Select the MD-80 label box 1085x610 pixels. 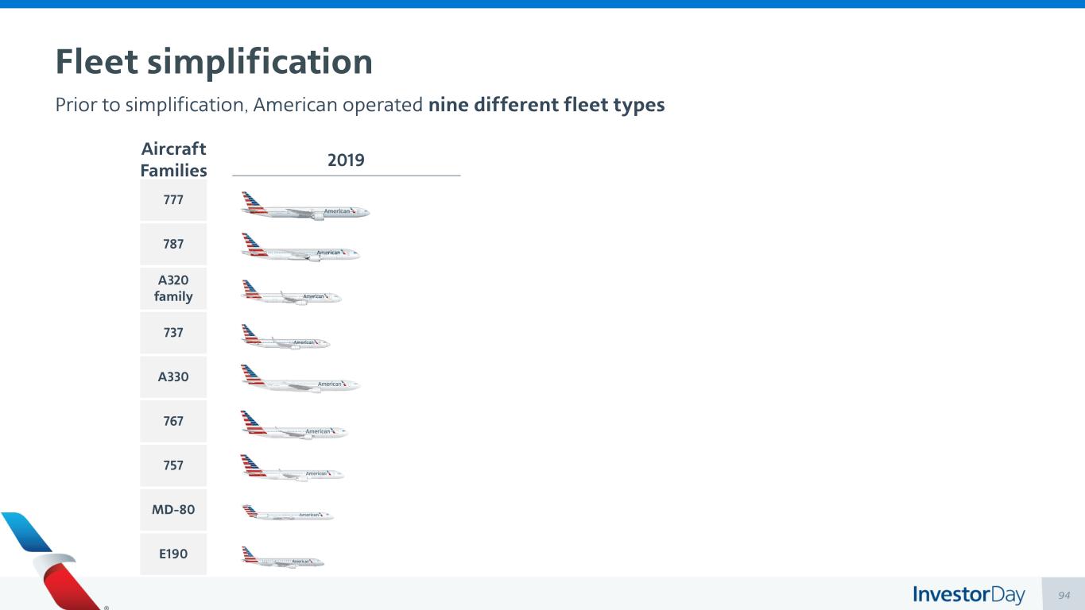(173, 510)
